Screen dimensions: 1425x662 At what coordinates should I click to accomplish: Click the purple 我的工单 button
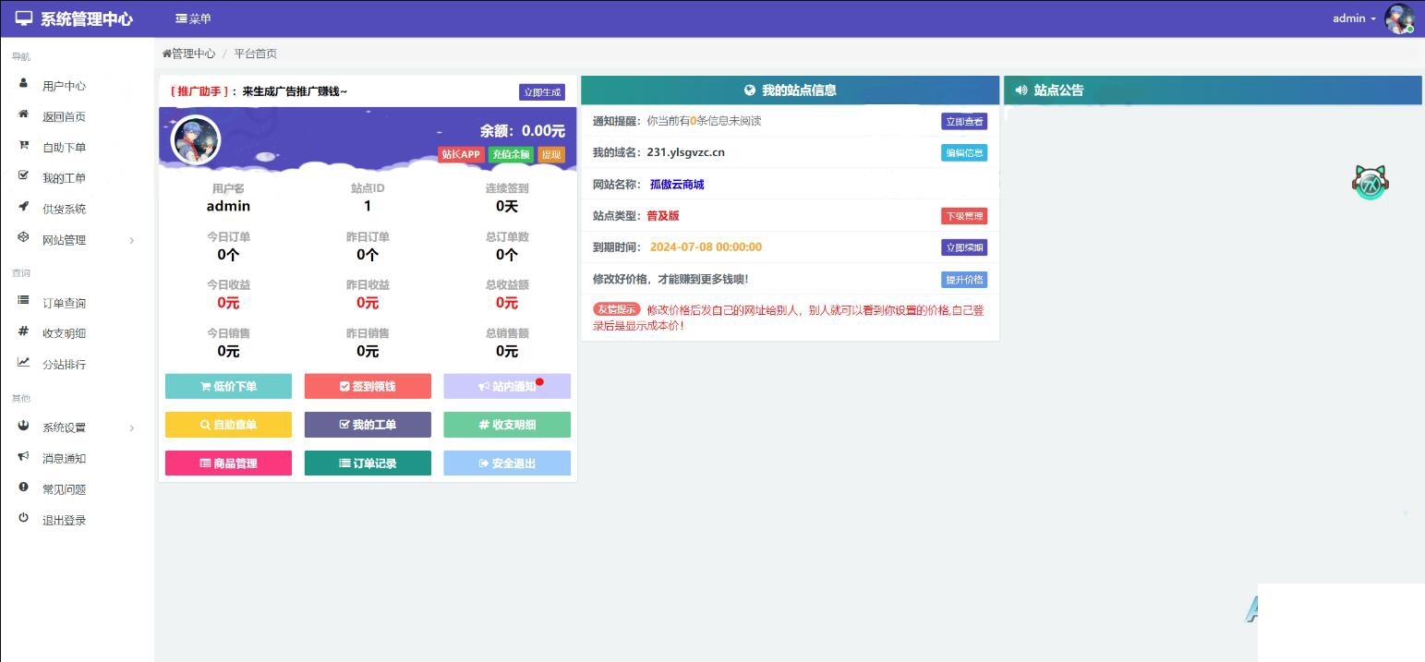(368, 425)
